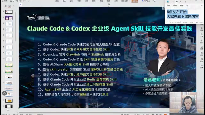
Task: Switch to the 放映 ribbon tab
Action: (x=94, y=1)
